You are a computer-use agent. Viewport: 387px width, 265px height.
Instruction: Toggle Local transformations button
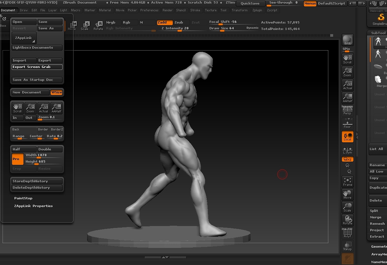point(347,137)
